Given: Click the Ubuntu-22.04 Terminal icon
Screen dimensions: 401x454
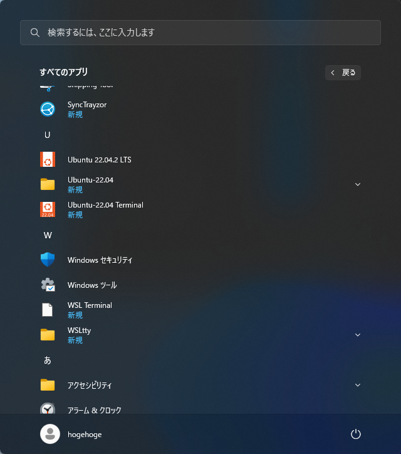Looking at the screenshot, I should pos(48,209).
